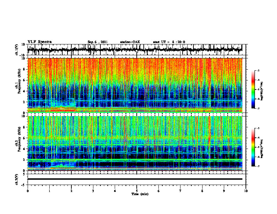Click time axis tick label 2
The height and width of the screenshot is (214, 277).
[x=71, y=191]
